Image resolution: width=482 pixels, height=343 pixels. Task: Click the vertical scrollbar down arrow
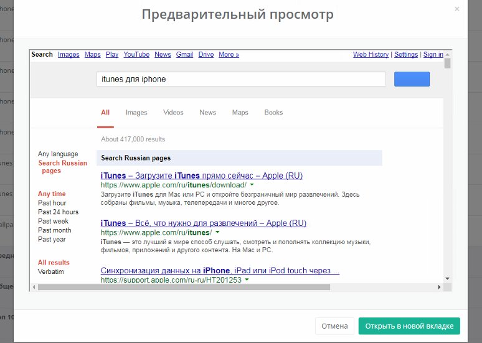tap(448, 278)
